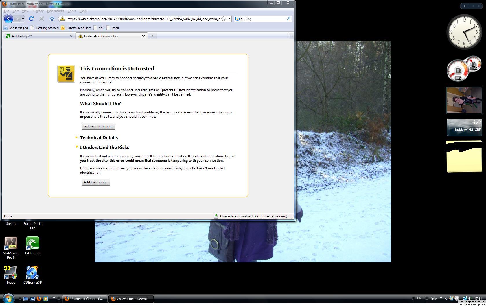Viewport: 486px width, 306px height.
Task: Click the slideshow photo gadget in sidebar
Action: [x=464, y=100]
